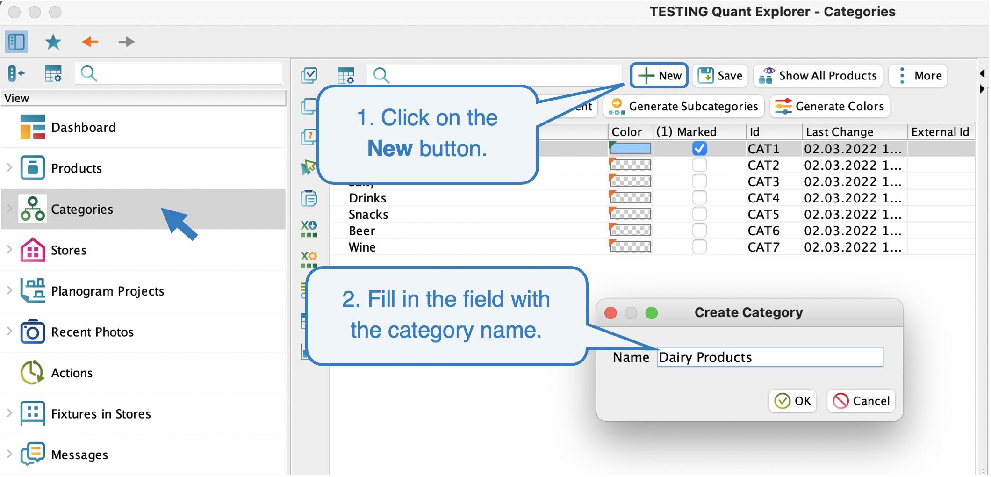Sort by the Last Change column header
Screen dimensions: 991x477
click(855, 132)
